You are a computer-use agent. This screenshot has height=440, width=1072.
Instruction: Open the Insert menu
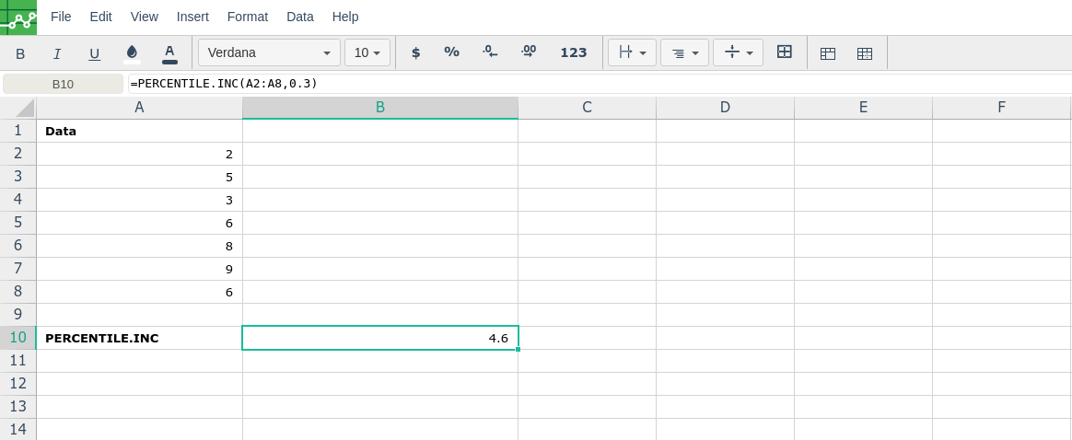[192, 17]
